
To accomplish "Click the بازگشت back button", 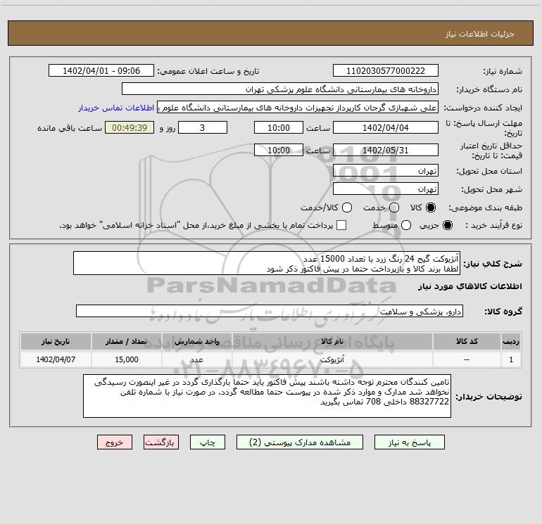I will (x=161, y=442).
